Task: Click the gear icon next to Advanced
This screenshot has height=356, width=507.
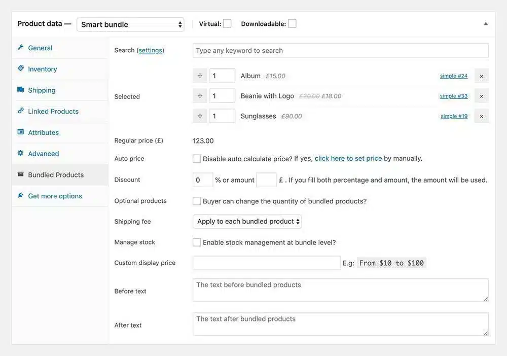Action: tap(21, 153)
